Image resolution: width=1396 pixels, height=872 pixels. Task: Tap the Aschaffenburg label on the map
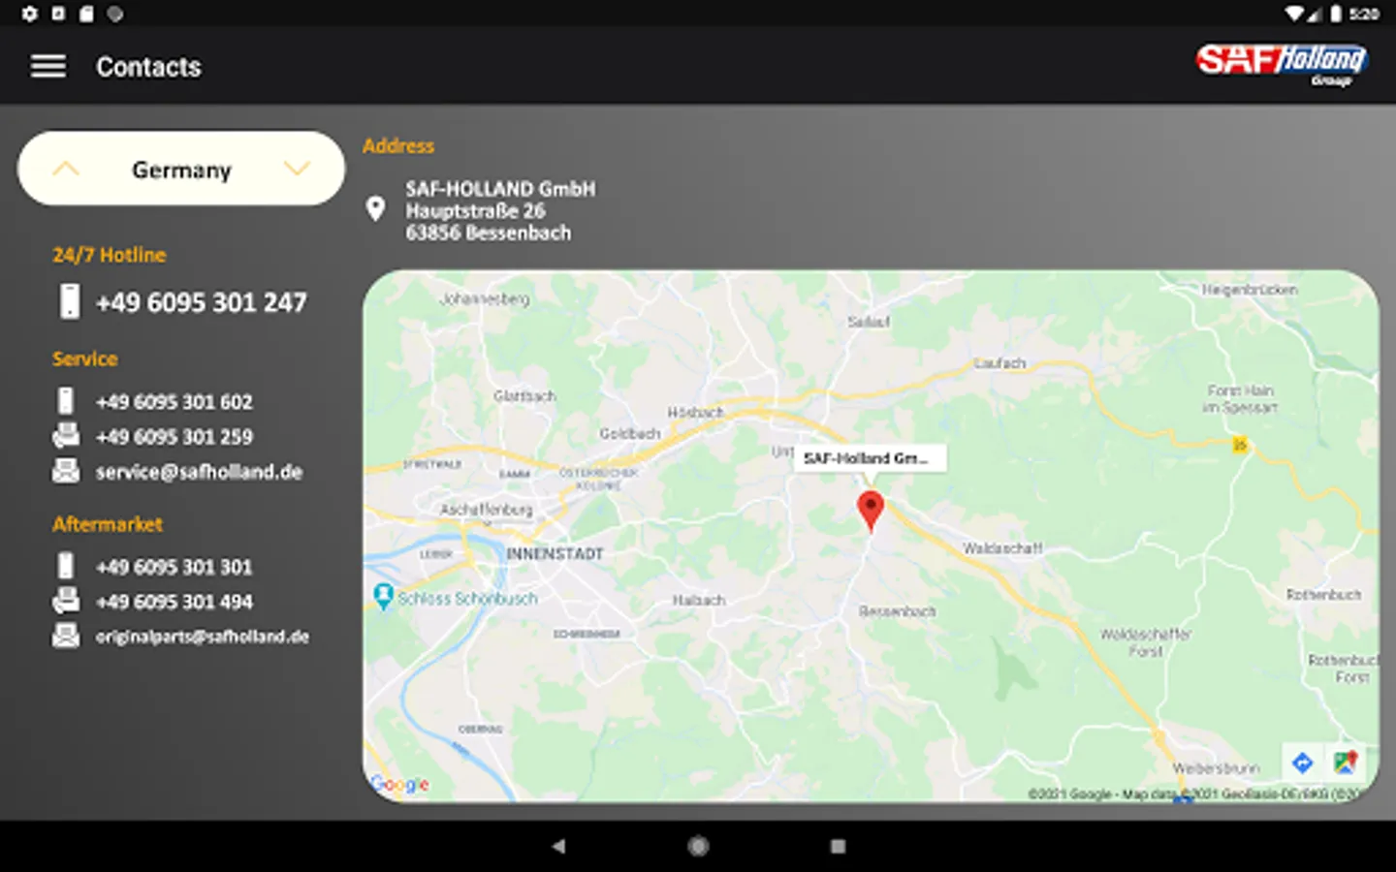click(487, 509)
